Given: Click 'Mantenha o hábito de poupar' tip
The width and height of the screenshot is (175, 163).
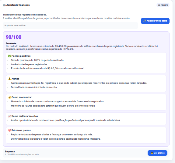Looking at the screenshot, I should point(58,101).
